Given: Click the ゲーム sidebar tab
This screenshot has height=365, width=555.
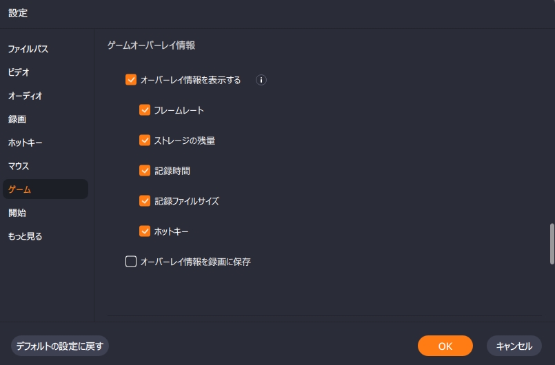Looking at the screenshot, I should (x=20, y=189).
